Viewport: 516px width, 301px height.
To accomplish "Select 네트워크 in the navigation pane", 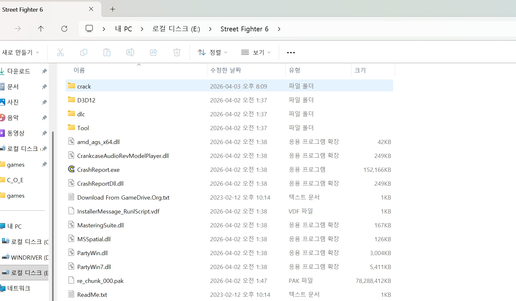I will [x=19, y=288].
